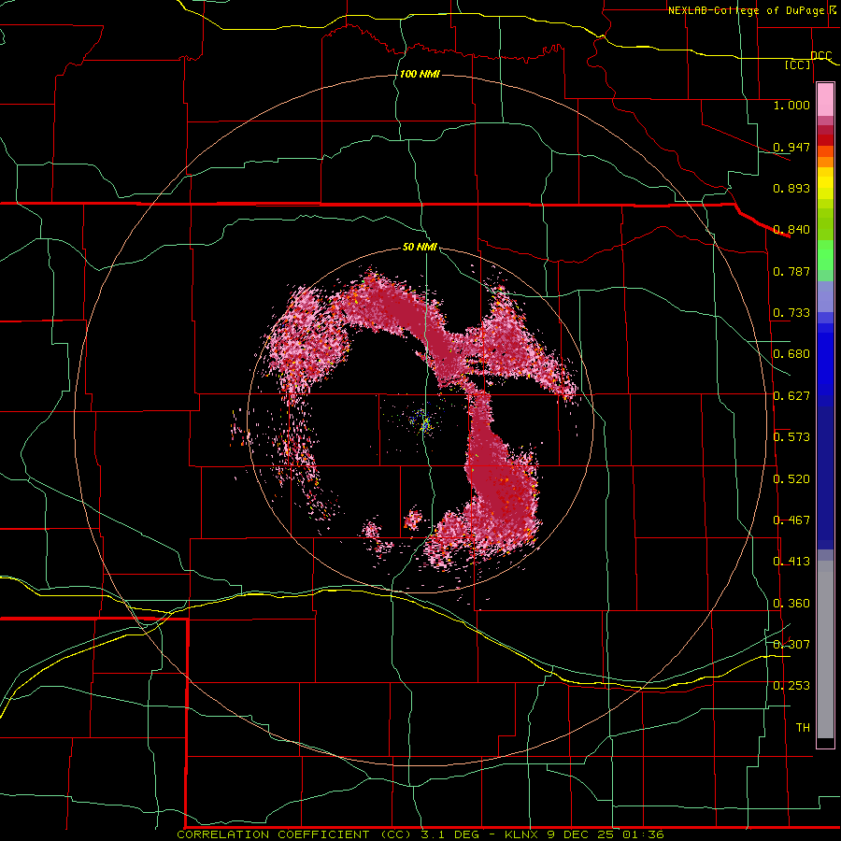Click the 0.413 scale value
Screen dimensions: 841x841
click(x=791, y=562)
